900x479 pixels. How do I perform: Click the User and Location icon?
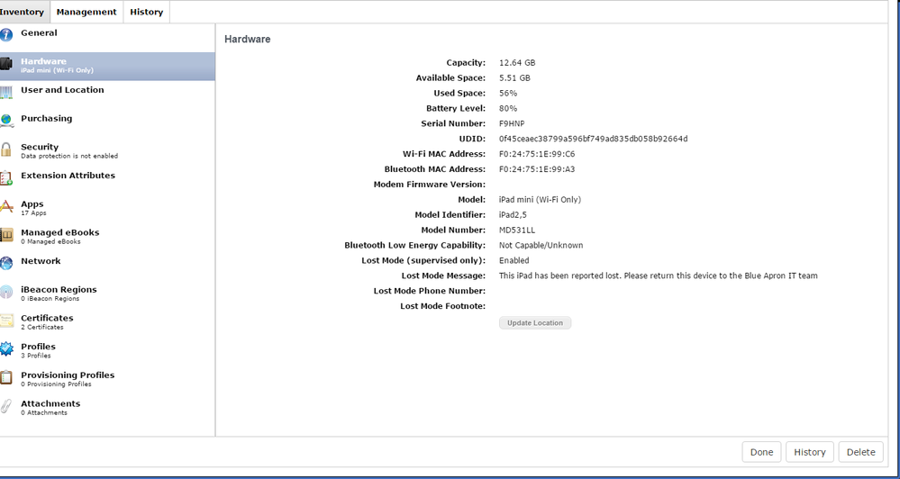pyautogui.click(x=5, y=92)
